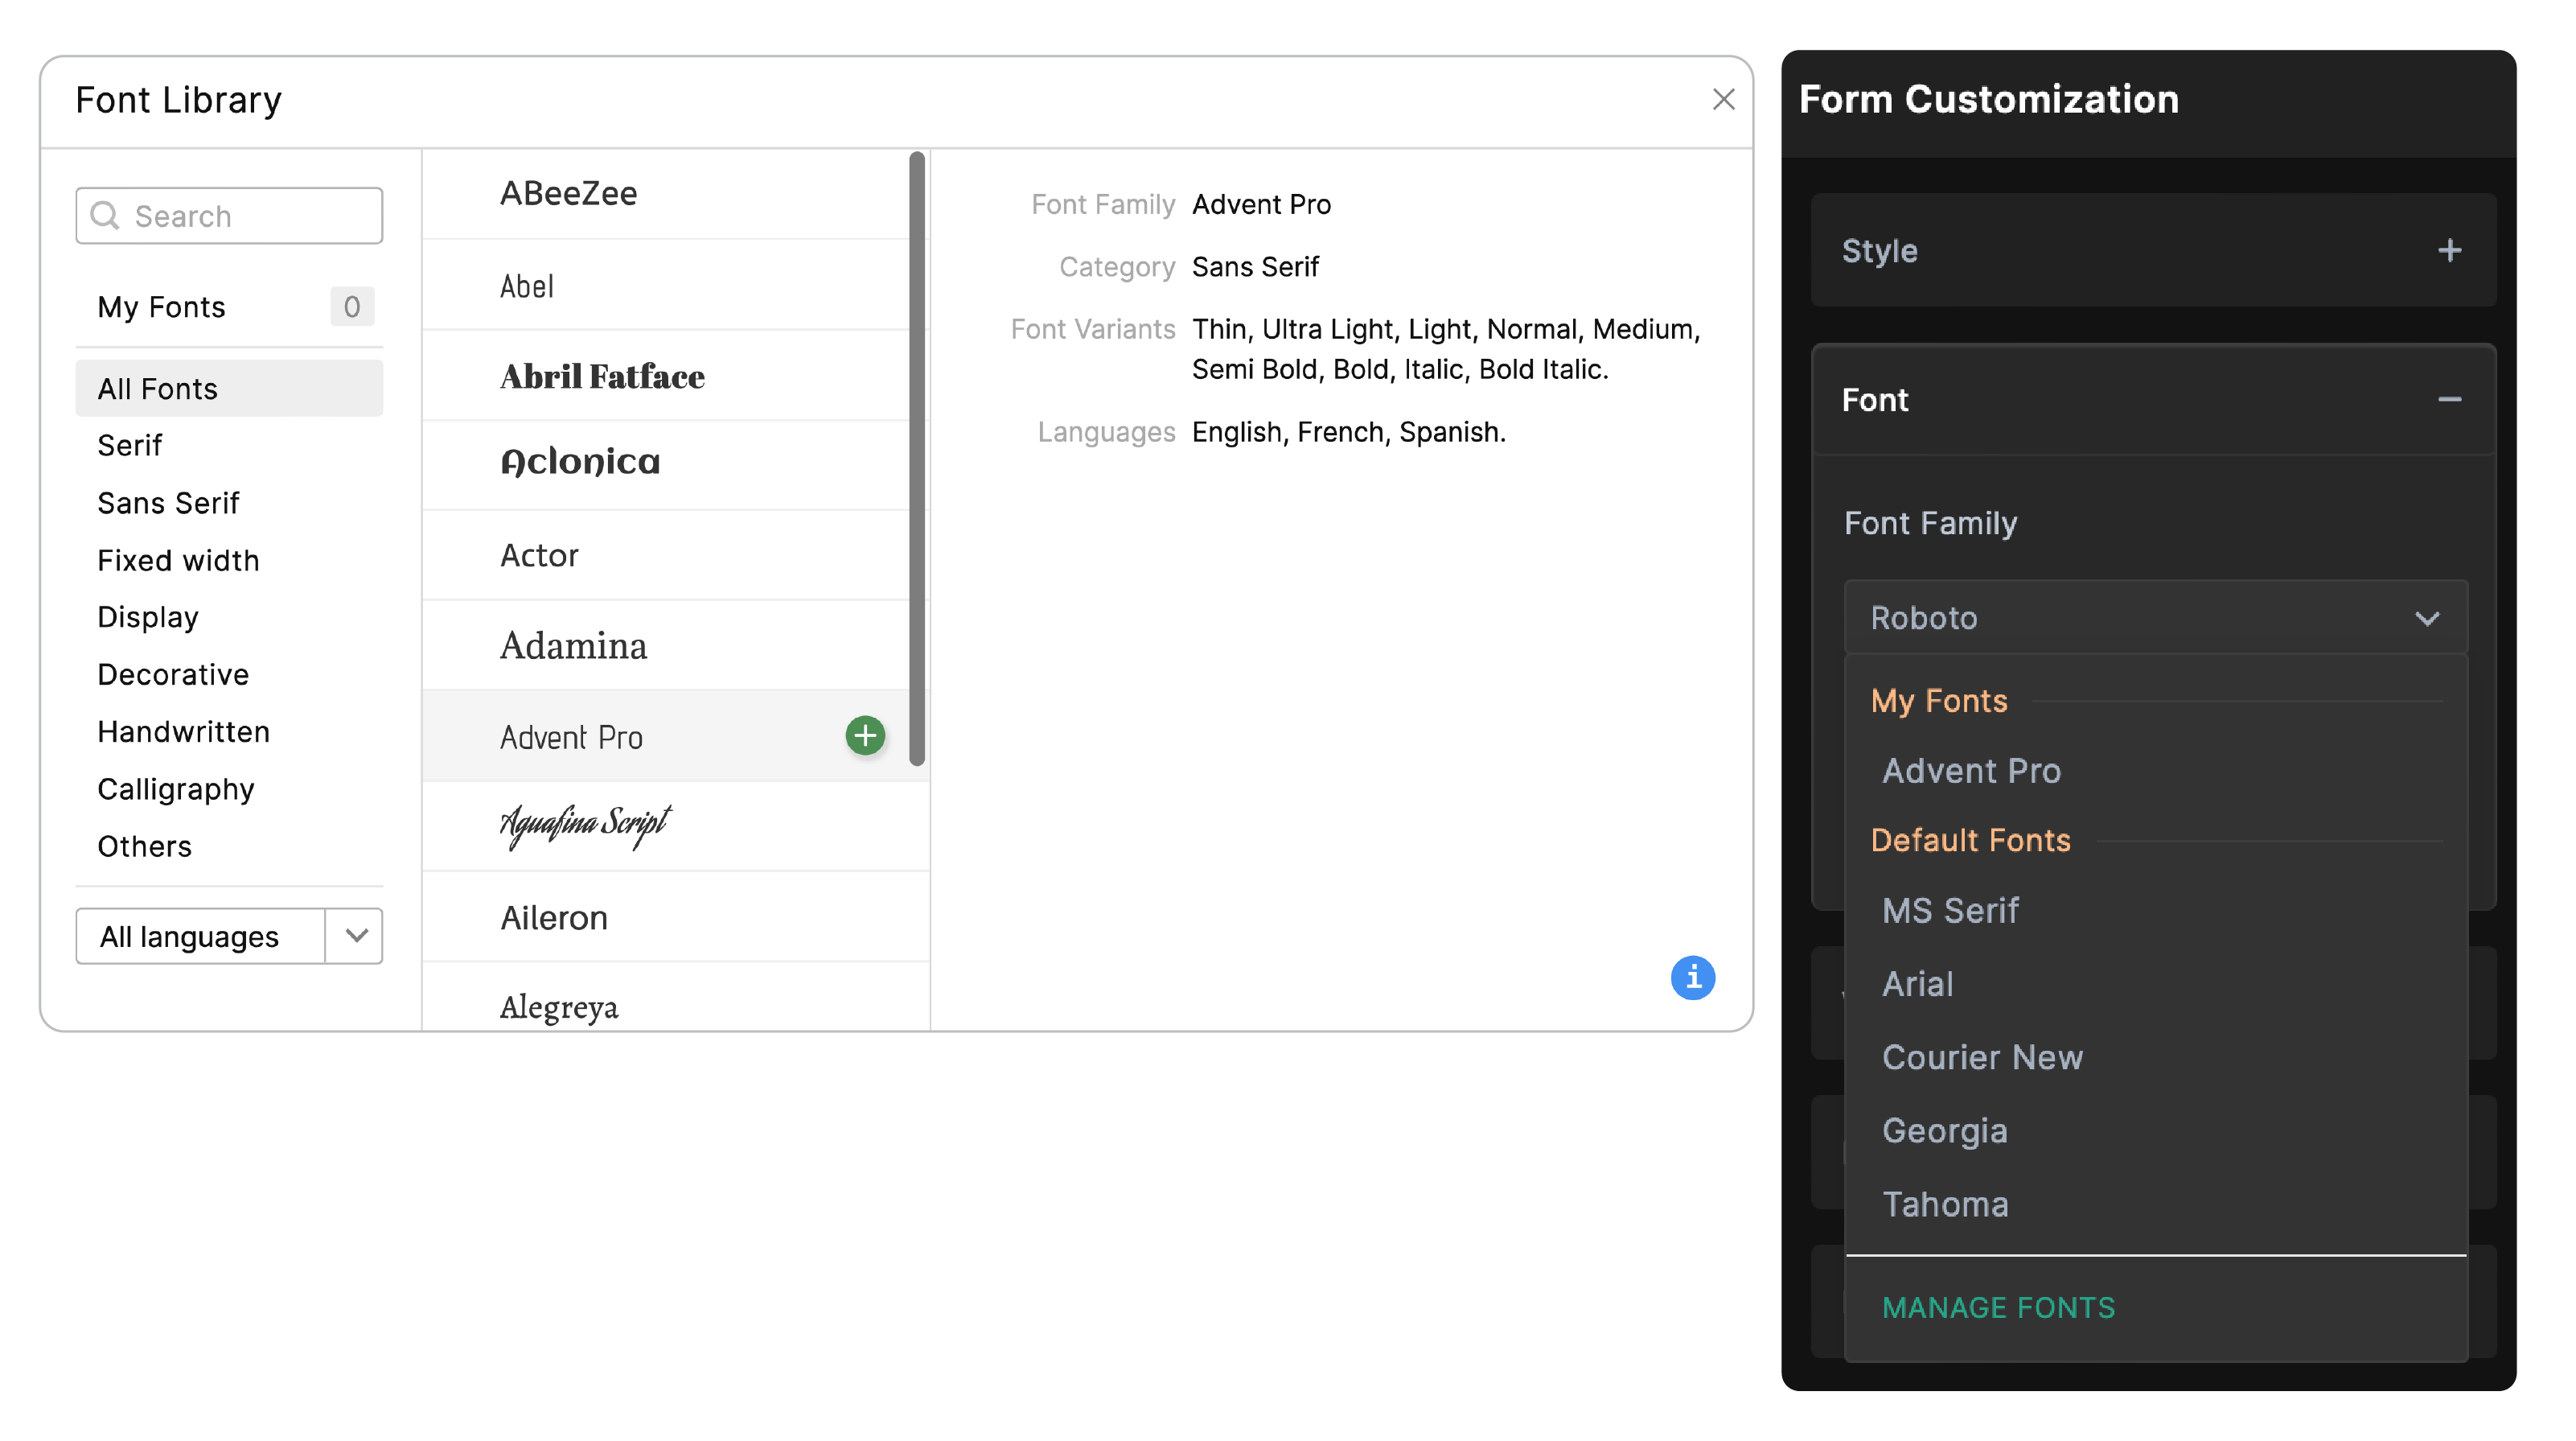Choose Aclonica in font list
This screenshot has height=1441, width=2576.
click(666, 465)
